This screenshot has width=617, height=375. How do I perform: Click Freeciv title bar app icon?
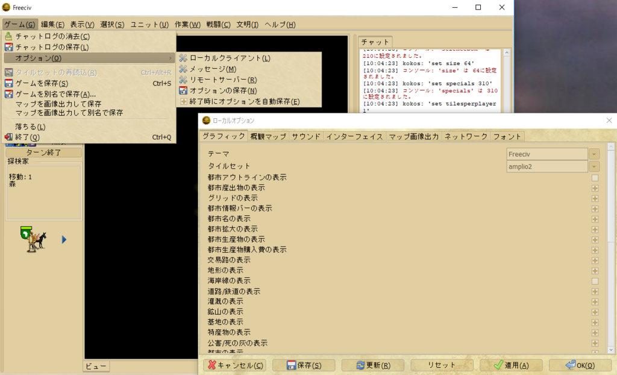coord(6,7)
